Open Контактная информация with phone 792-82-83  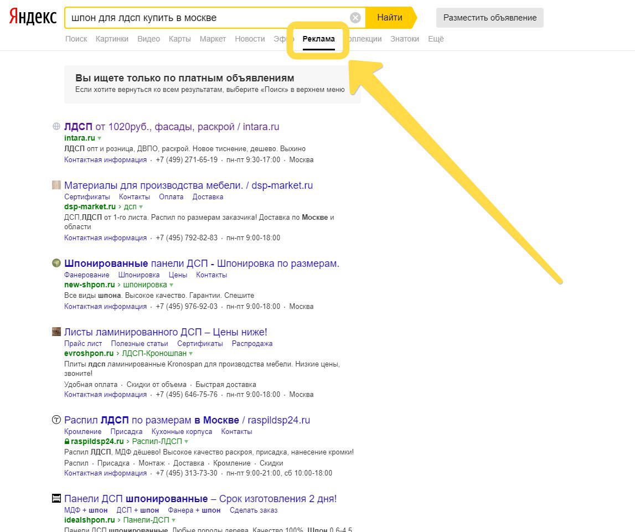click(x=105, y=237)
